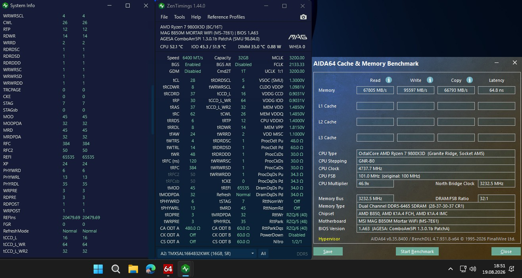Click the Hypervisor label in AIDA64

tap(329, 239)
